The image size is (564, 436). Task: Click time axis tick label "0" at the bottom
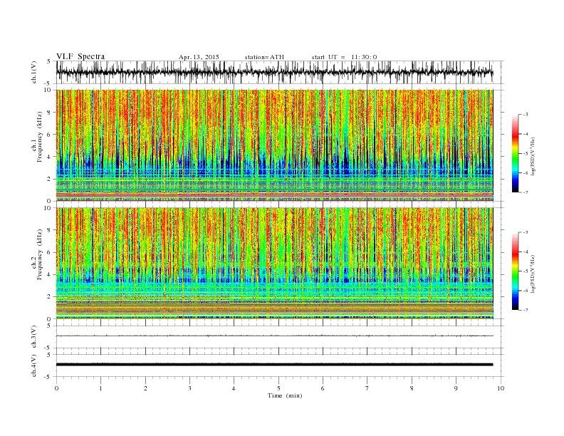[x=56, y=388]
